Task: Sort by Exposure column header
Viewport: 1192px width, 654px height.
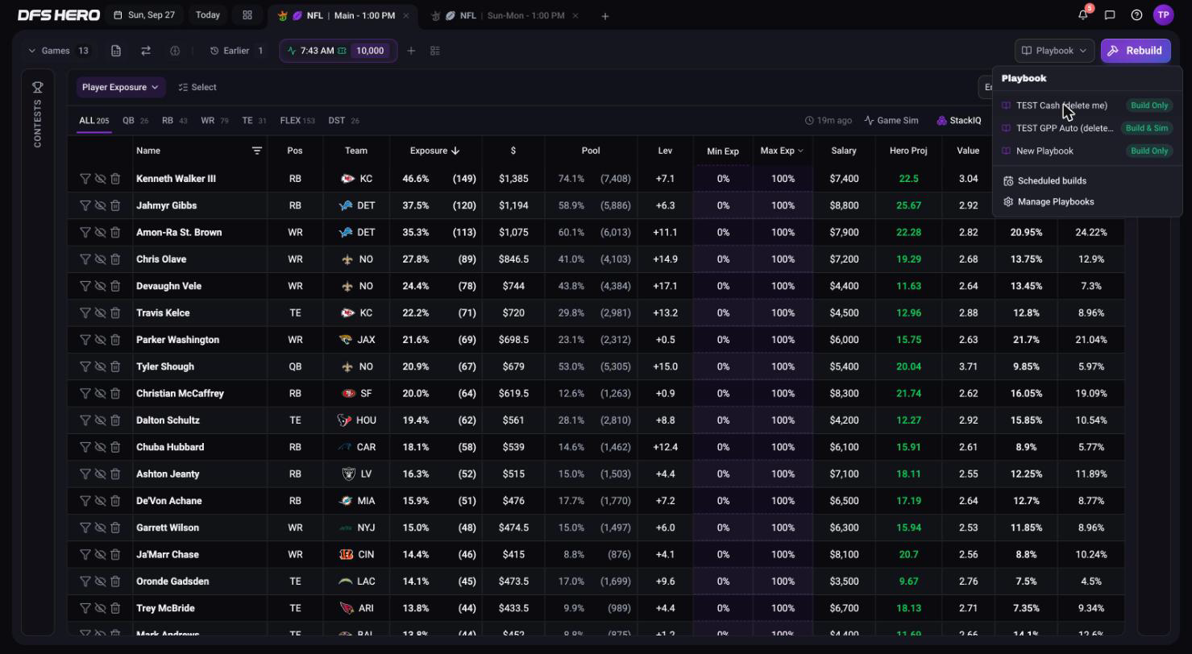Action: (434, 151)
